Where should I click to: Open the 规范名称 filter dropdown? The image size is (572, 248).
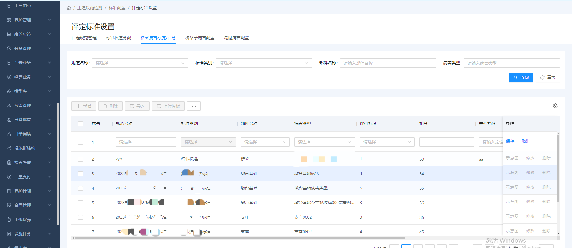click(140, 63)
